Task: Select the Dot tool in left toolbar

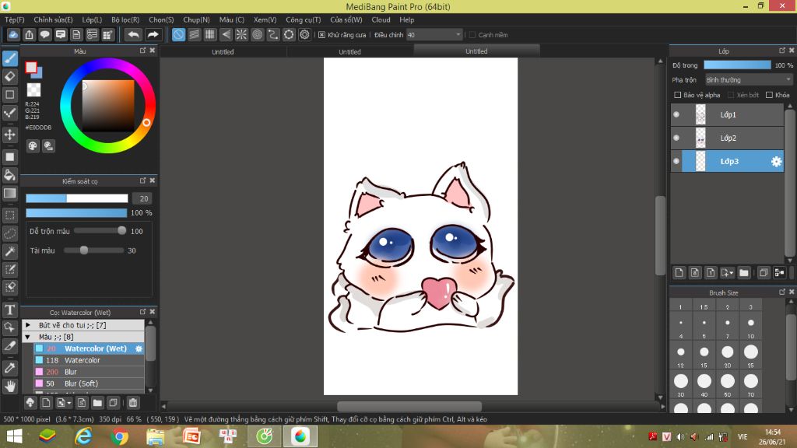Action: pos(9,113)
